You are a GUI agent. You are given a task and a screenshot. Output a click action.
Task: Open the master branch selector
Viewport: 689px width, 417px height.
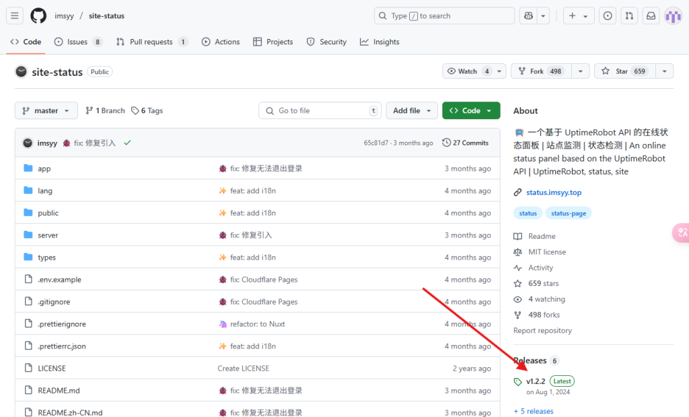coord(46,111)
